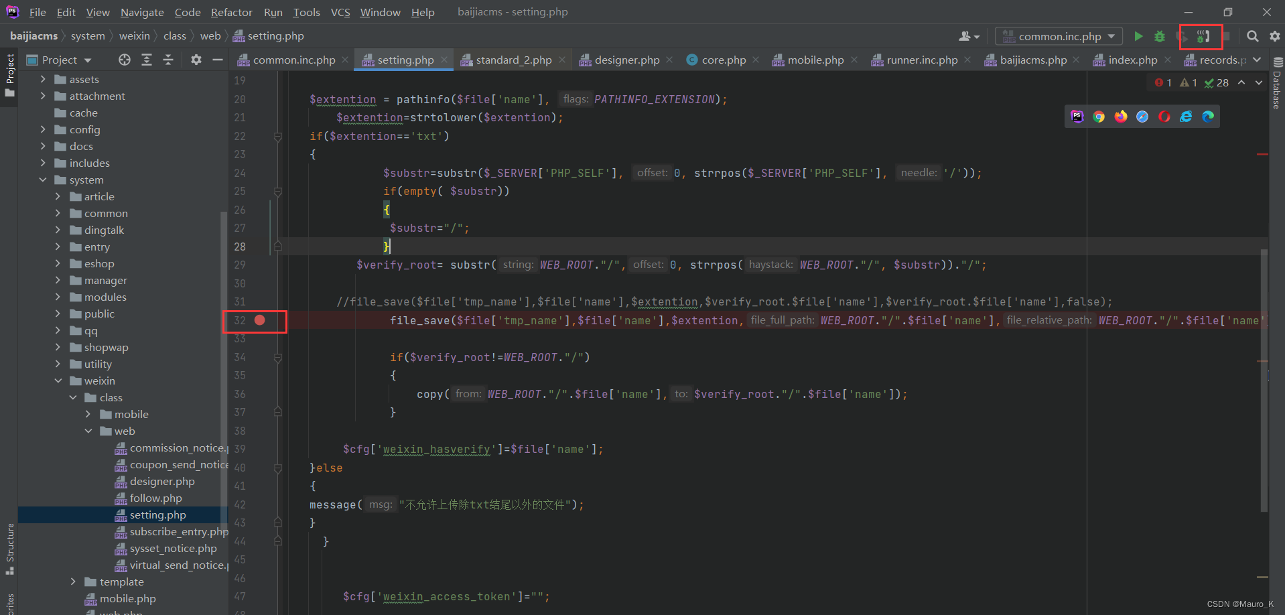Select opened file with the locate target icon
The width and height of the screenshot is (1285, 615).
[x=125, y=60]
